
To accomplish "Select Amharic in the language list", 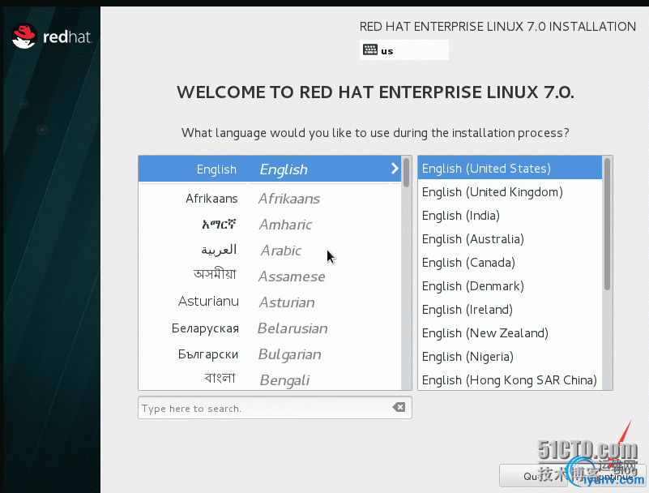I will point(270,225).
